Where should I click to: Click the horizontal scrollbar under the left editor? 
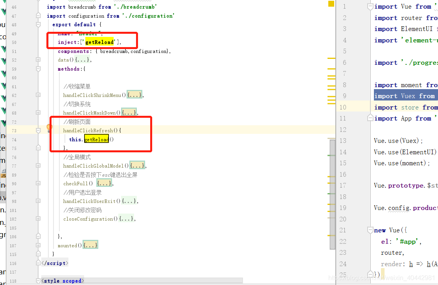click(142, 280)
